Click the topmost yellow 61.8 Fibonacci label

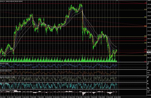145,9
